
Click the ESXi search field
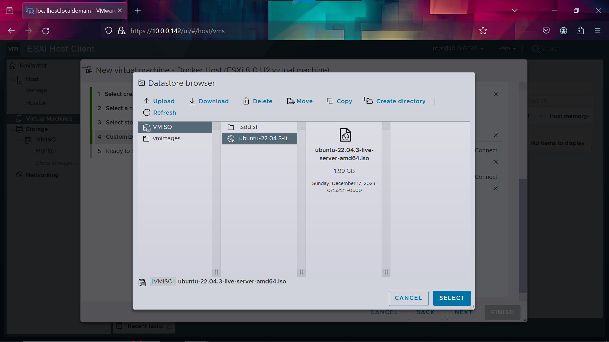click(551, 49)
